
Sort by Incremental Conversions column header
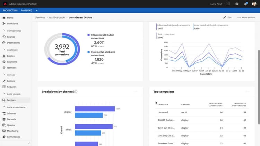216,104
